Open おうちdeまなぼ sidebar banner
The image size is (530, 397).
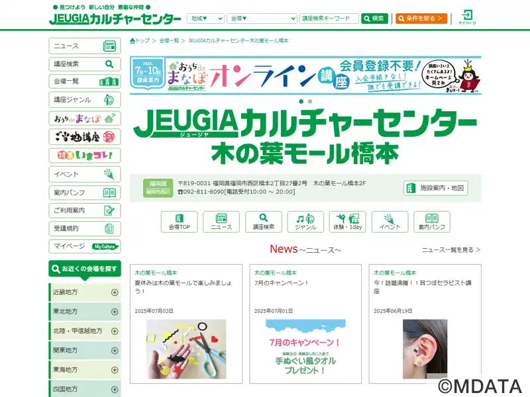(85, 118)
